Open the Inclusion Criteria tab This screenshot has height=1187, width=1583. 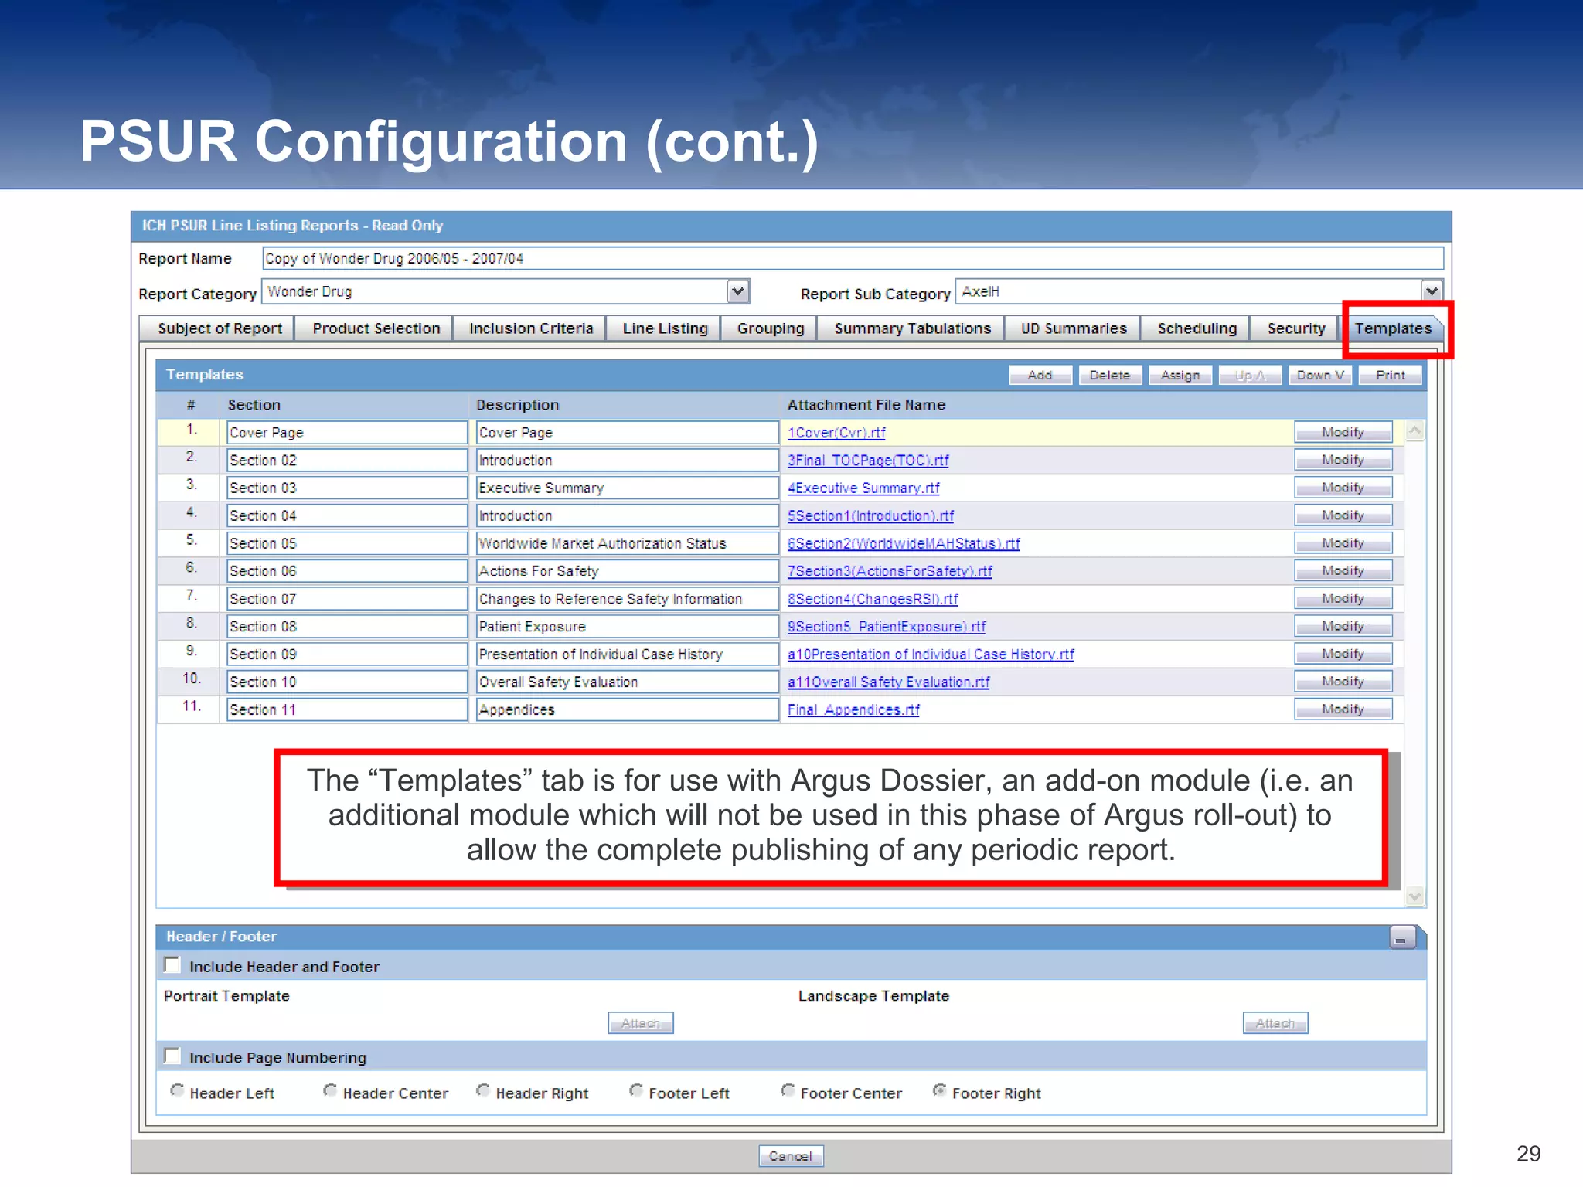coord(531,328)
